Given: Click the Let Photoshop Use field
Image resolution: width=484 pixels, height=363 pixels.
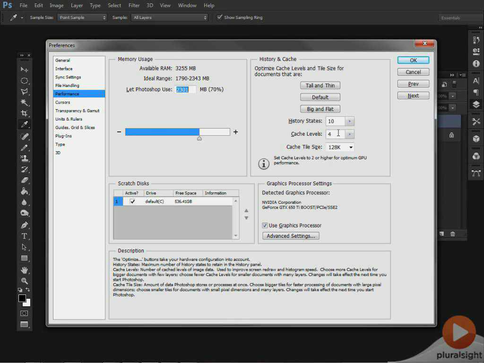Looking at the screenshot, I should 185,89.
